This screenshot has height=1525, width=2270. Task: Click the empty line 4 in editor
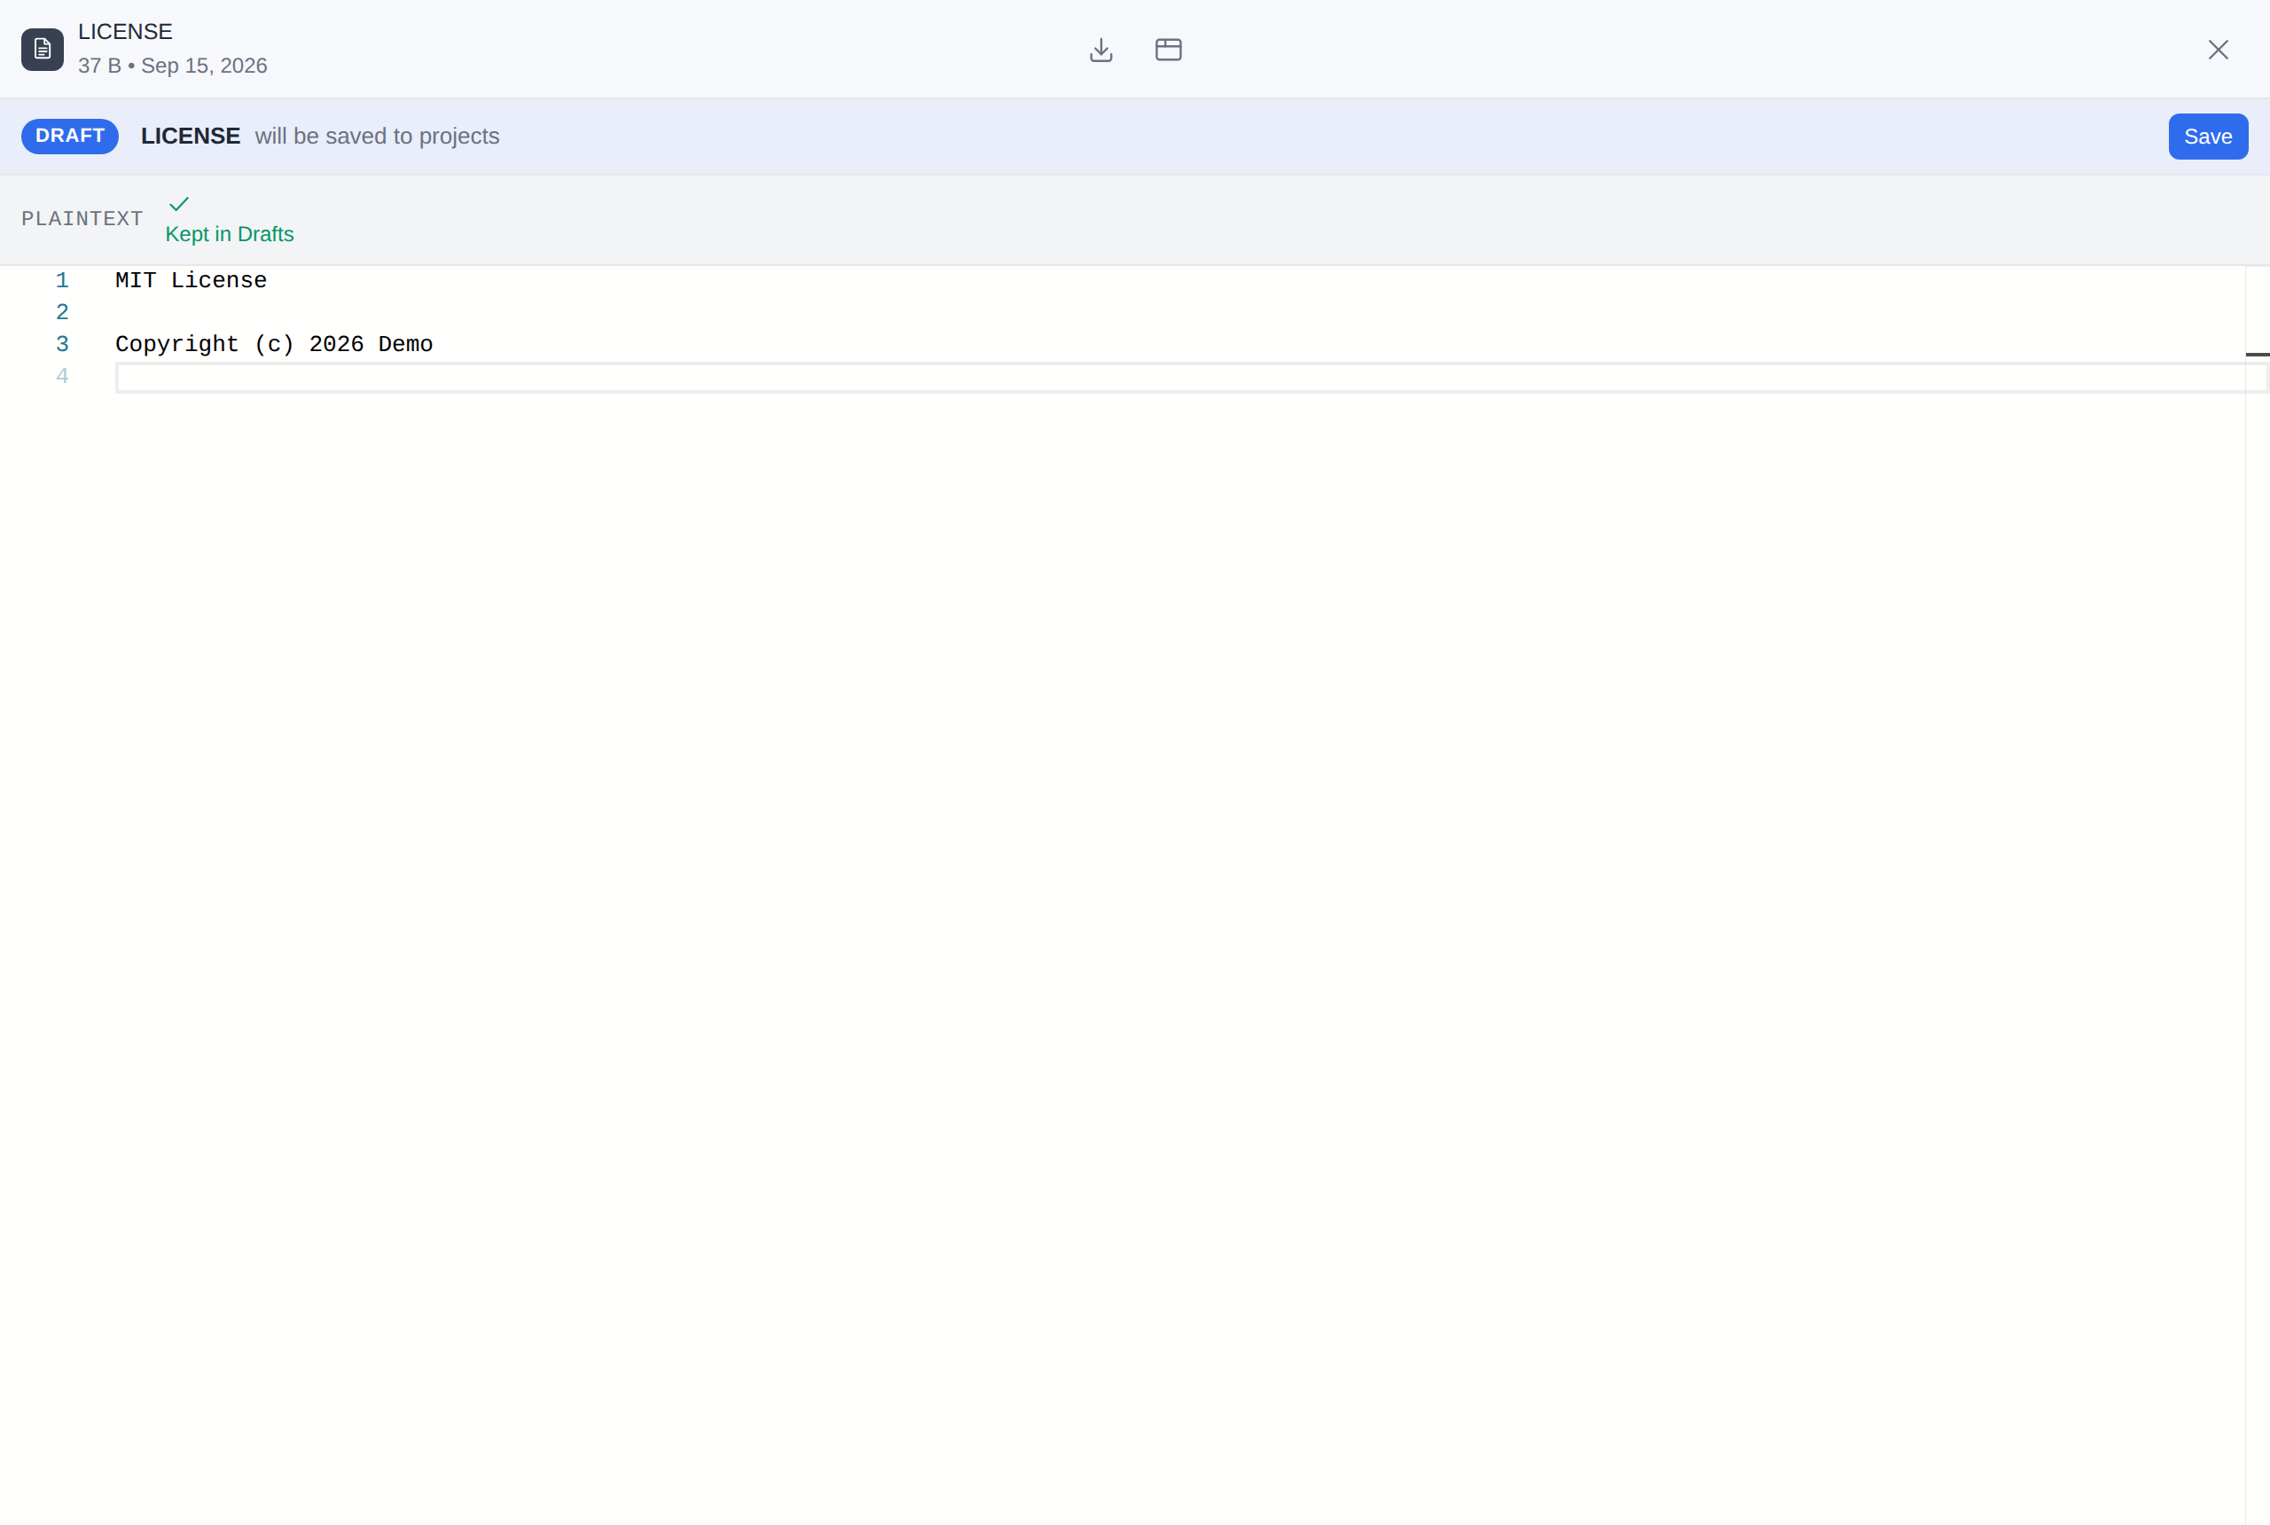[x=1192, y=378]
